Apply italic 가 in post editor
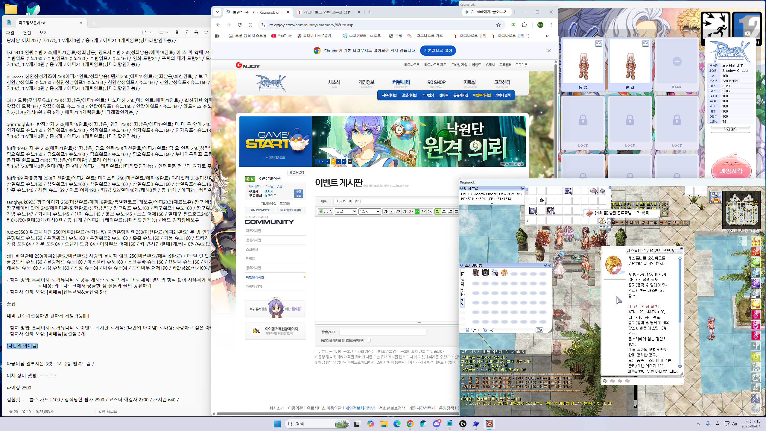Screen dimensions: 766x431 [398, 211]
